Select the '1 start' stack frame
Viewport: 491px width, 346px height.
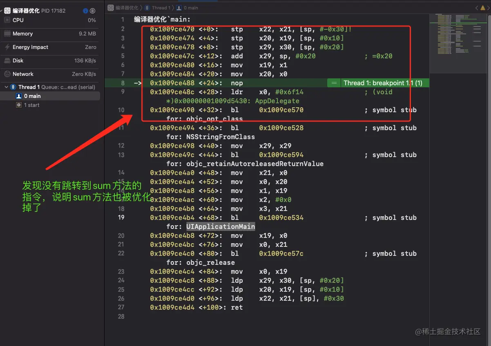coord(50,105)
